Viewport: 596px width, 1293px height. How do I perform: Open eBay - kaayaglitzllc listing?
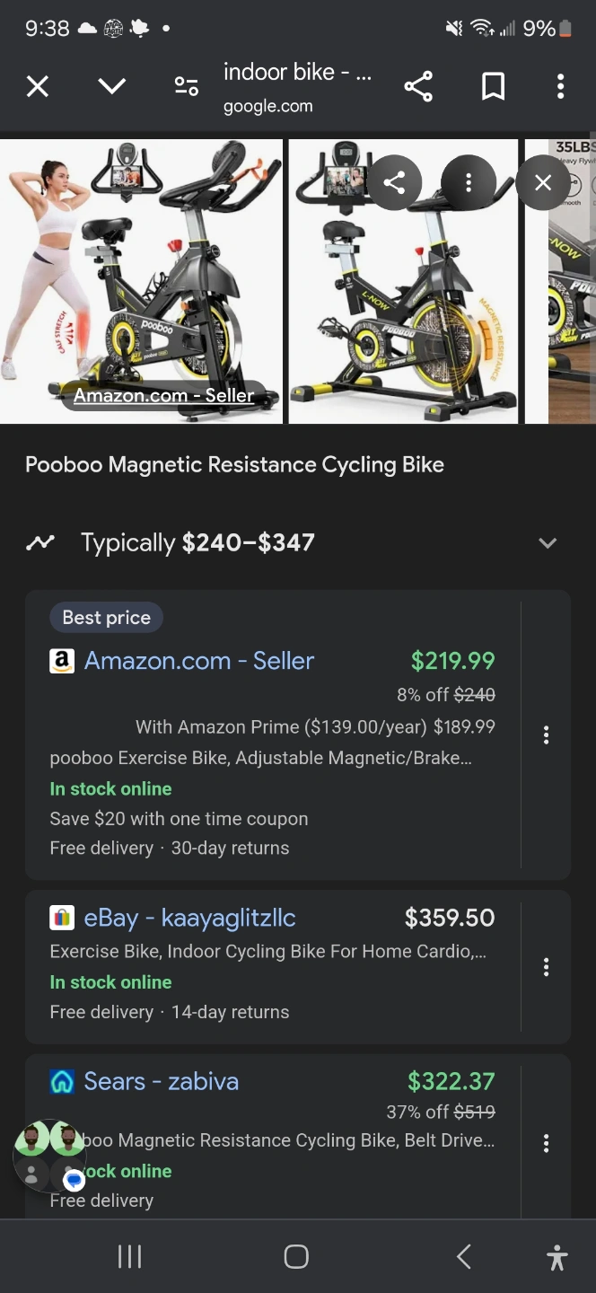point(189,918)
